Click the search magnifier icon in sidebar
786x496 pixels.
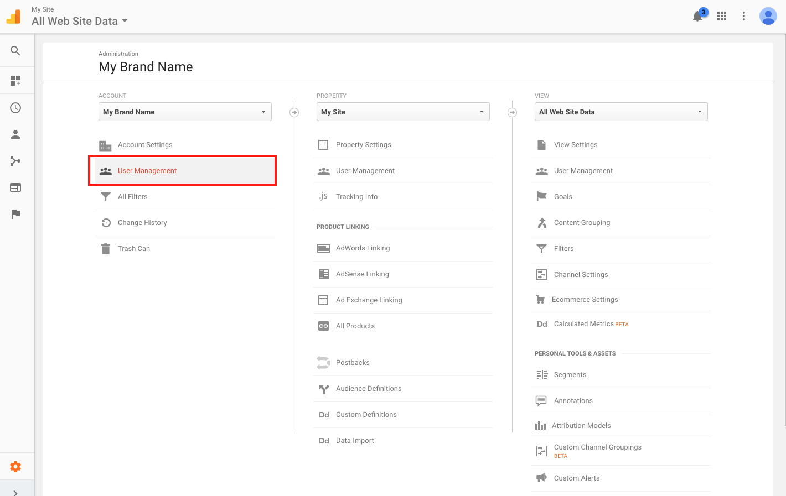pyautogui.click(x=15, y=51)
